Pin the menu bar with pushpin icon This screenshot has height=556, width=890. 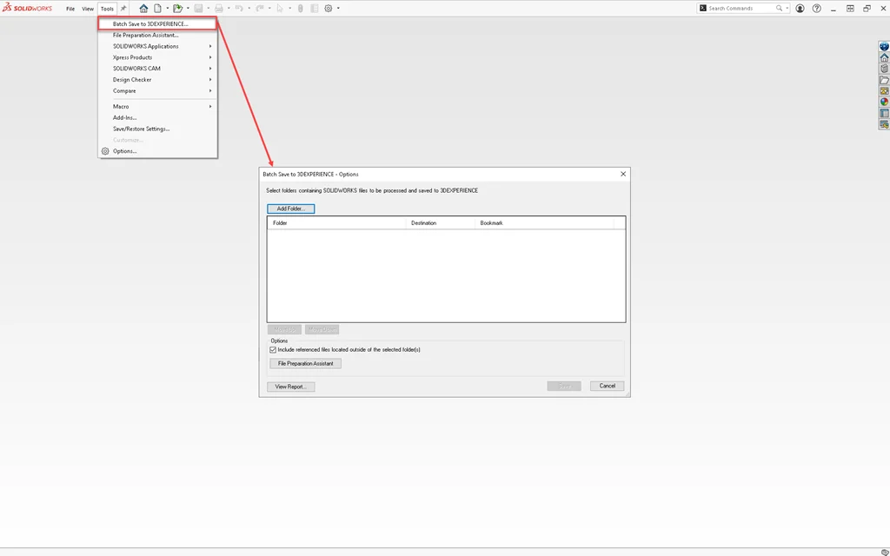point(123,9)
